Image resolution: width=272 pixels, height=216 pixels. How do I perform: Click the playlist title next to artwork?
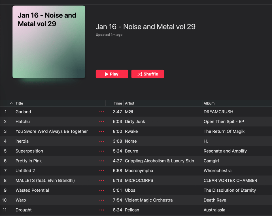coord(146,27)
